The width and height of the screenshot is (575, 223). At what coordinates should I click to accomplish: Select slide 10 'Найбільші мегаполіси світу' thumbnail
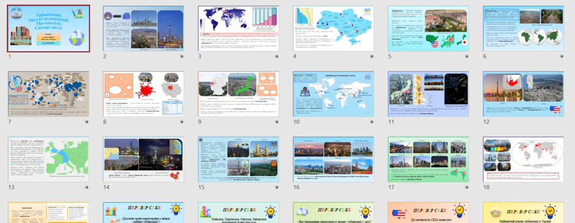[333, 94]
